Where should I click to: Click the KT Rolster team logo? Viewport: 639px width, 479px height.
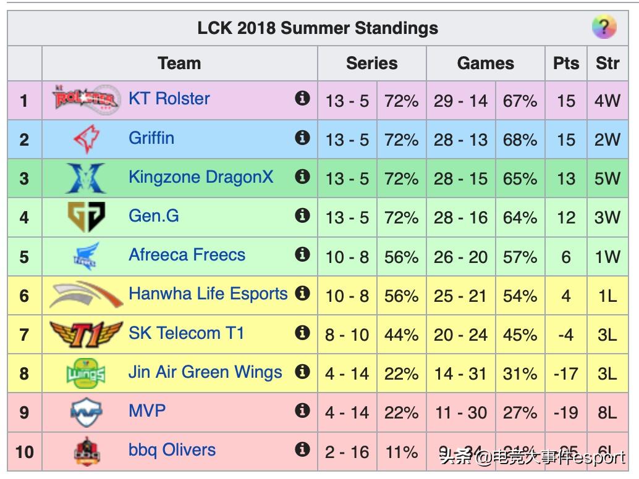(86, 99)
